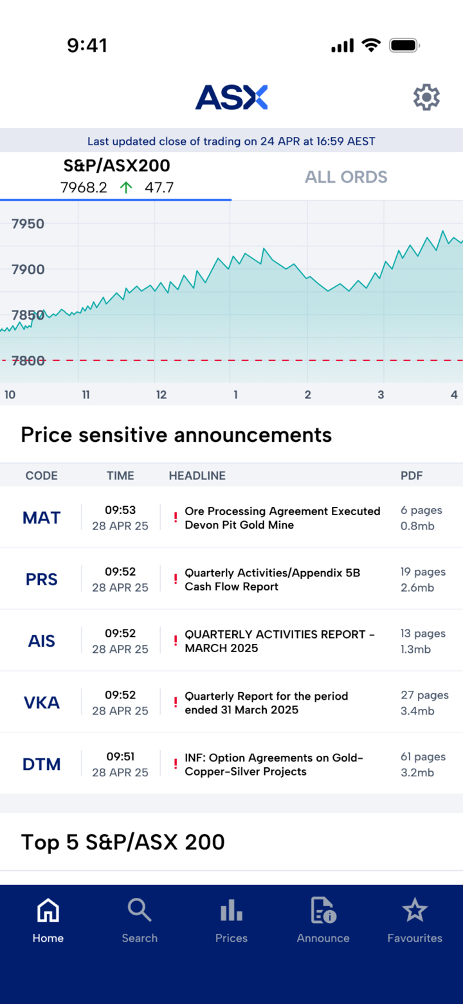Switch to ALL ORDS tab
Screen dimensions: 463x1004
click(346, 177)
